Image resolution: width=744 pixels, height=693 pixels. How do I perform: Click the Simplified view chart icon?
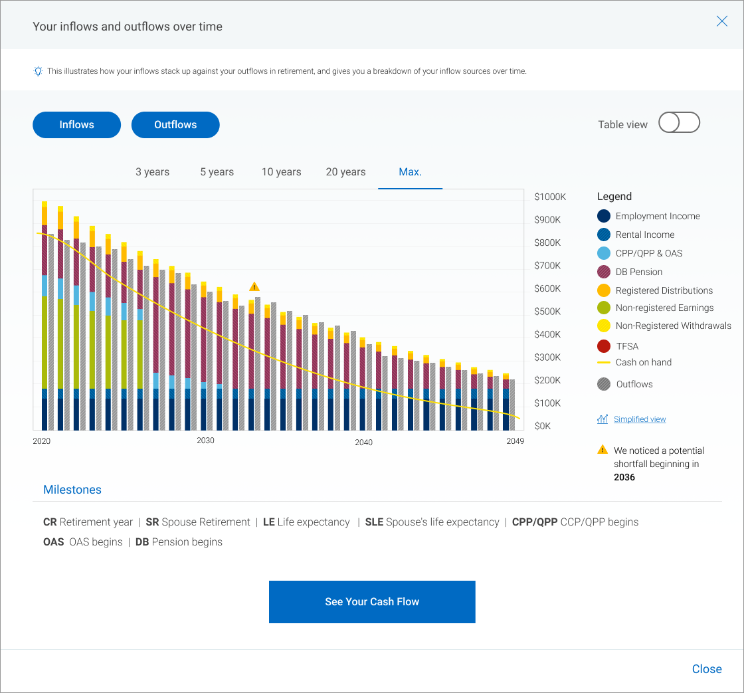(x=603, y=419)
